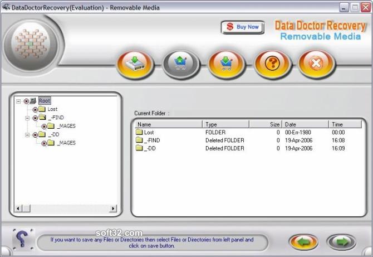Screen dimensions: 373x257
Task: Toggle red mark beside _MAGES under _-DD
Action: (44, 143)
